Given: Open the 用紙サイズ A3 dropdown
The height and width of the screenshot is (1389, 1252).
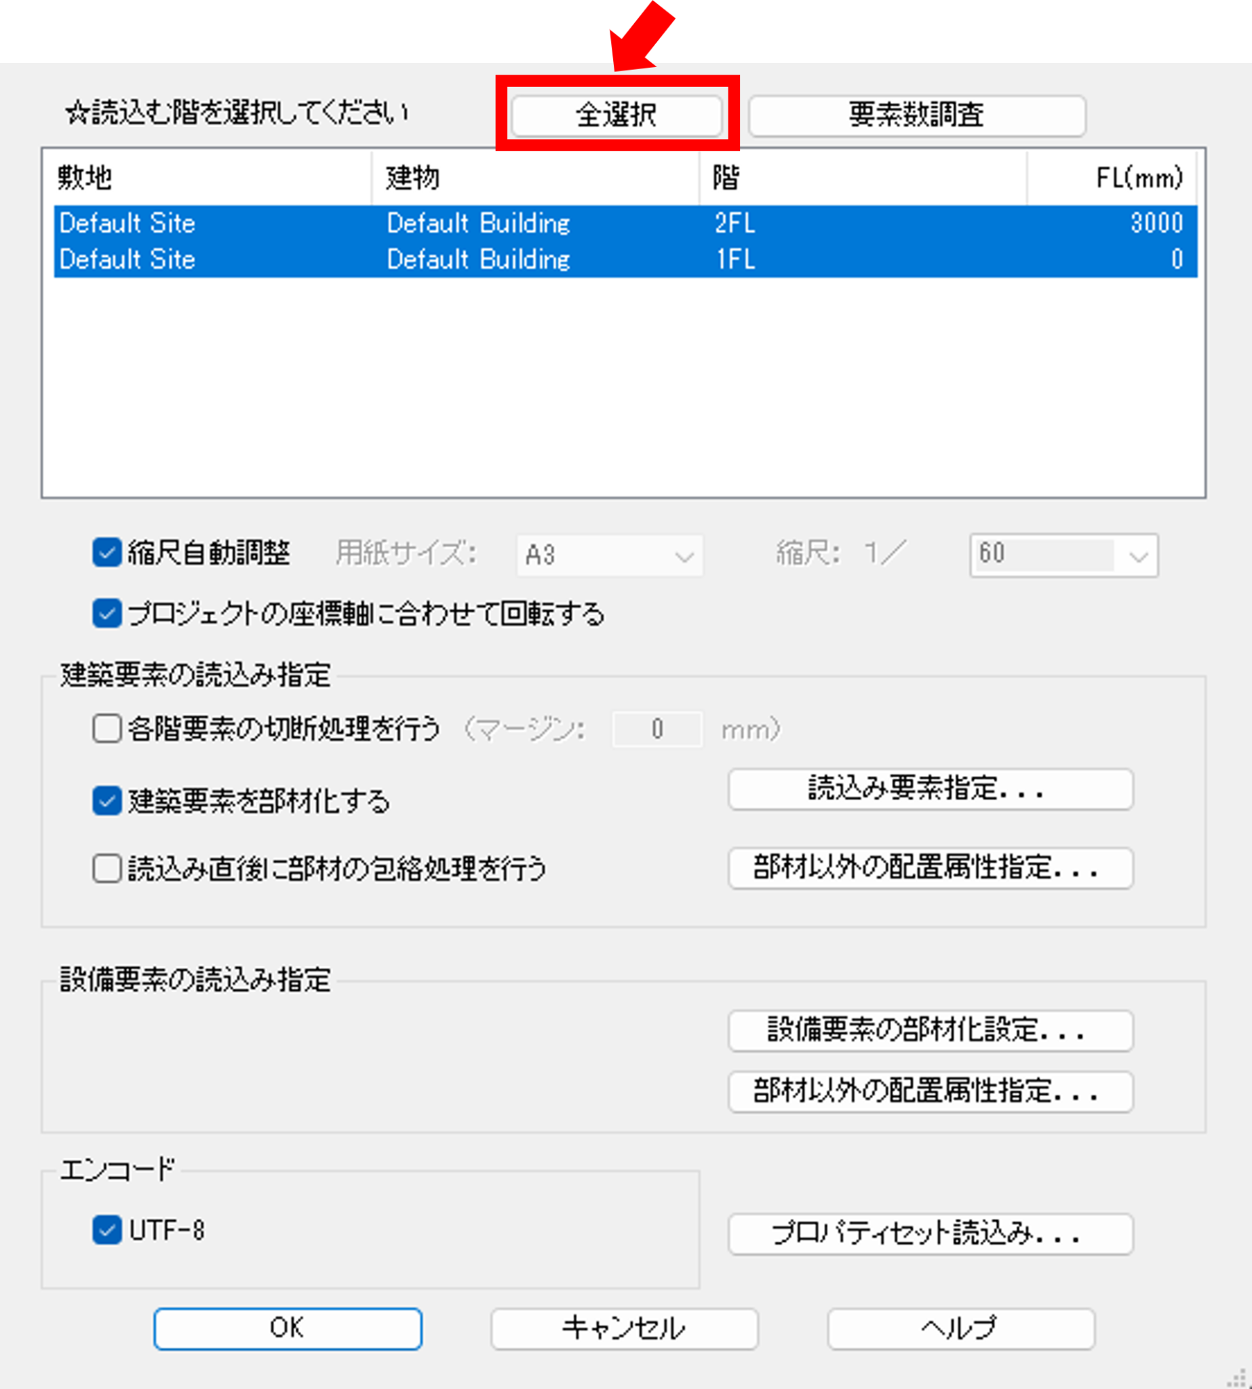Looking at the screenshot, I should (609, 555).
